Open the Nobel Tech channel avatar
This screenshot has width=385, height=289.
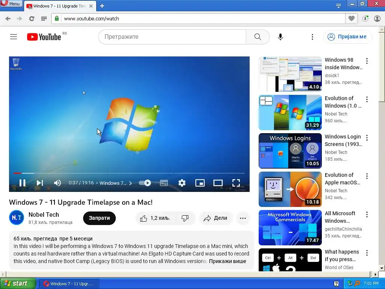tap(17, 218)
